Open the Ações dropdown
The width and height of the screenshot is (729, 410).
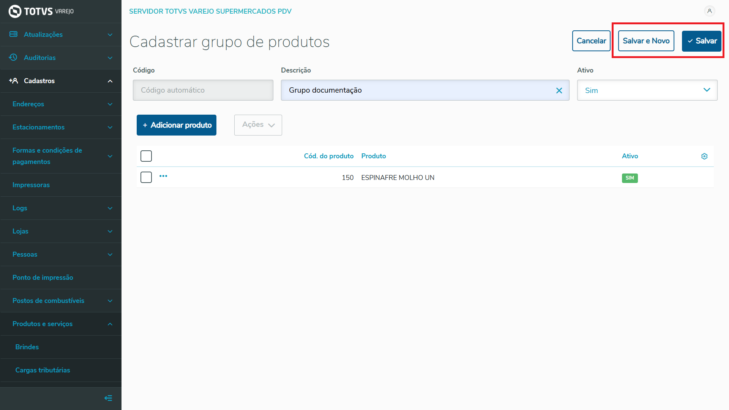[258, 125]
